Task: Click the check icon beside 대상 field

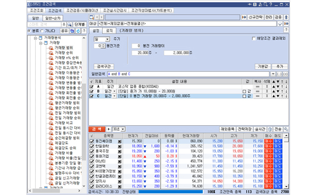Action: pos(280,24)
